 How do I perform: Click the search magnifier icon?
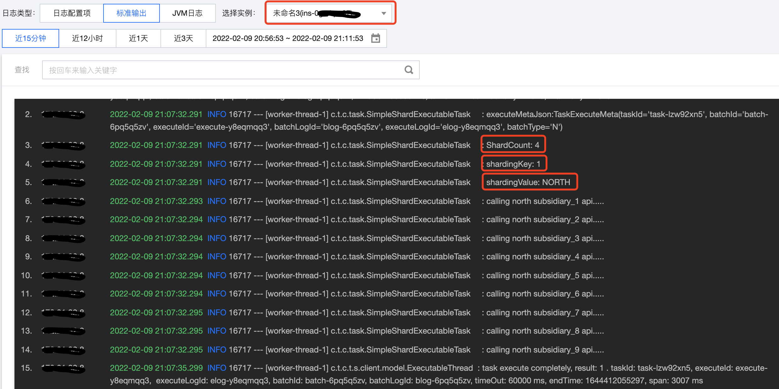pyautogui.click(x=409, y=70)
